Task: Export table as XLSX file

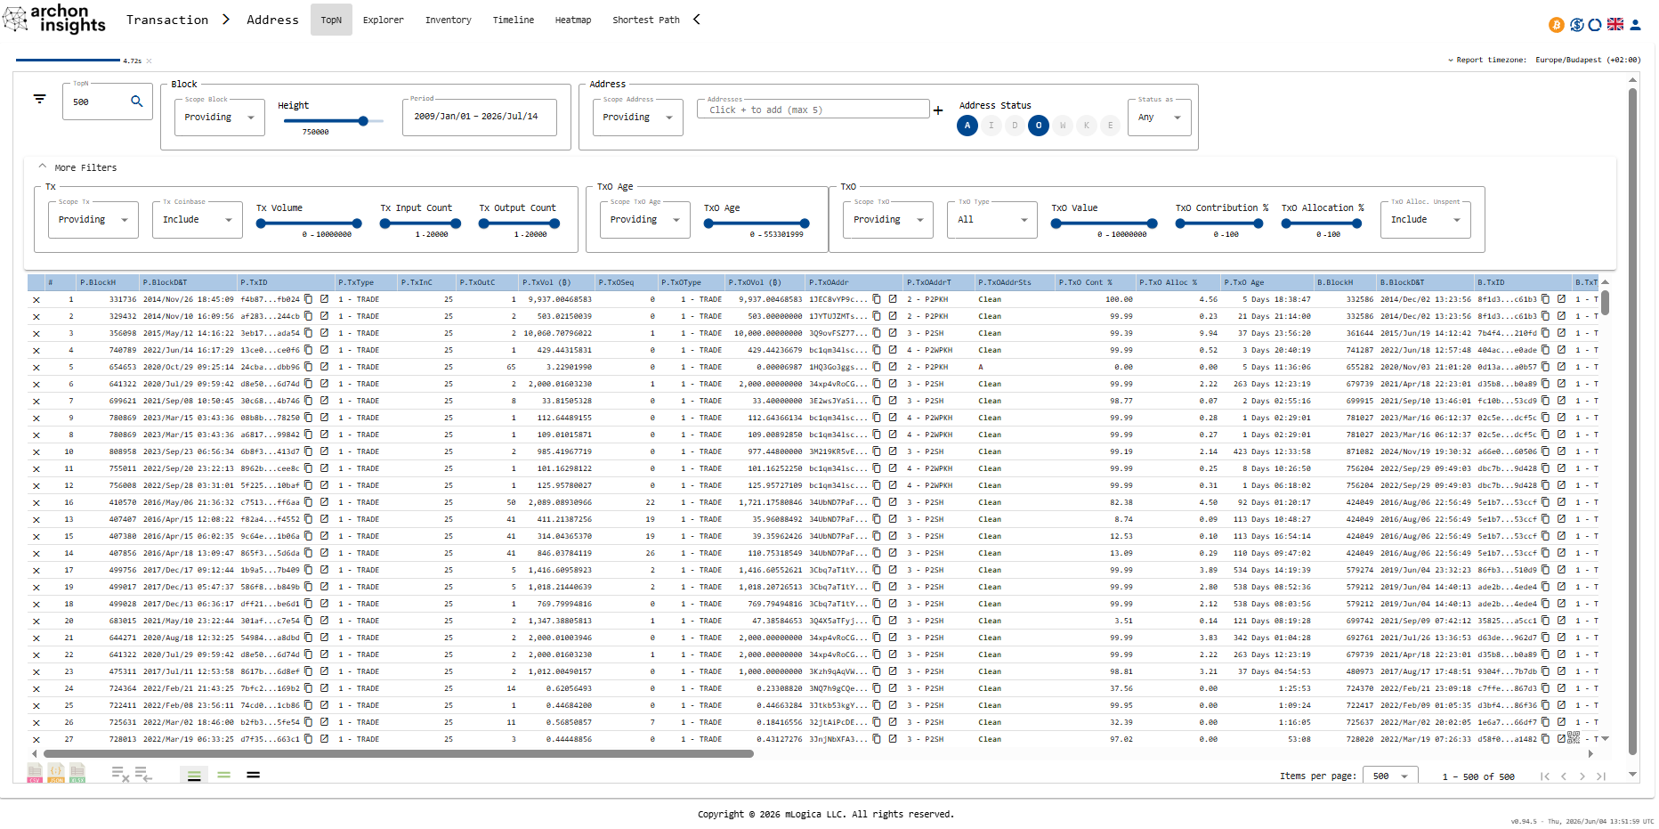Action: pos(77,773)
